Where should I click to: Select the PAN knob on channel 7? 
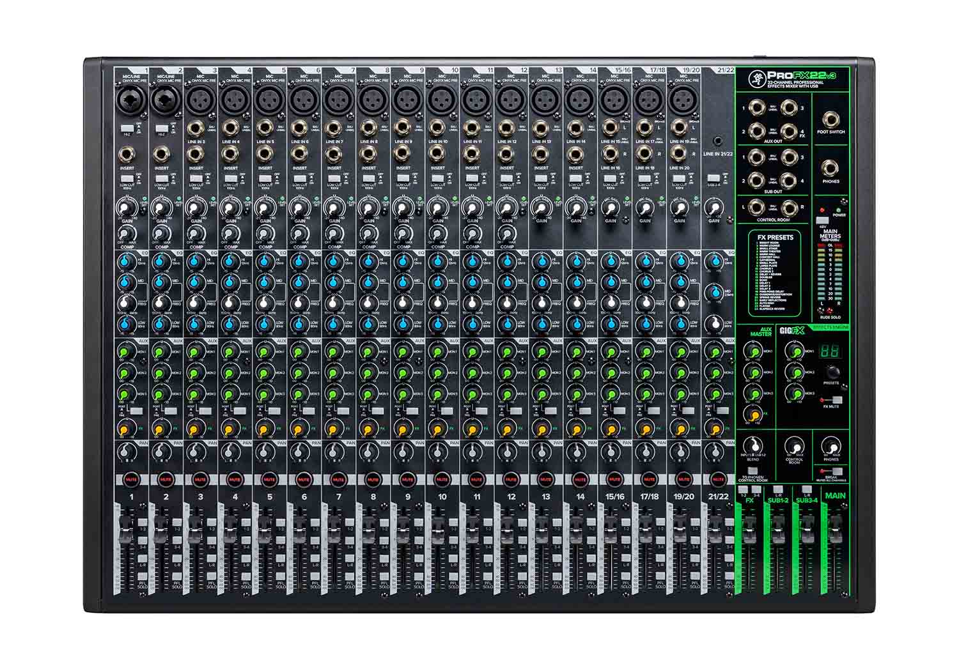334,452
